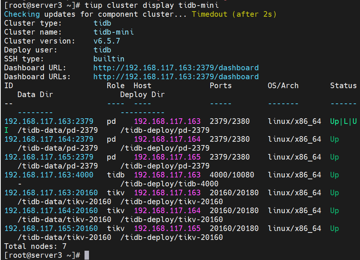Click node ID 192.168.117.165:20160
Screen dimensions: 360x260
tap(51, 228)
